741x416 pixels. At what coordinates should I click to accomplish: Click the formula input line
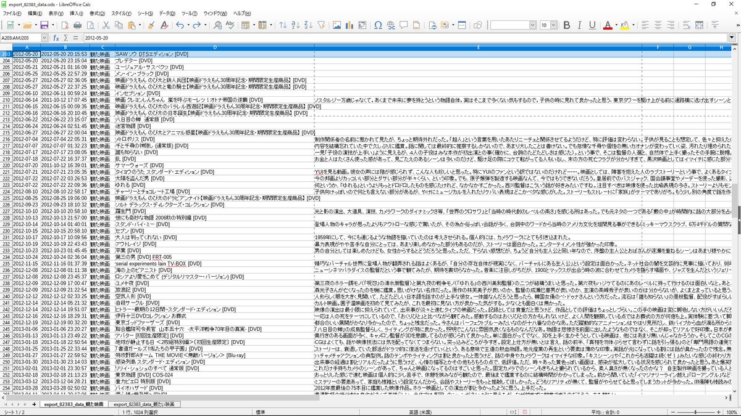(x=404, y=38)
